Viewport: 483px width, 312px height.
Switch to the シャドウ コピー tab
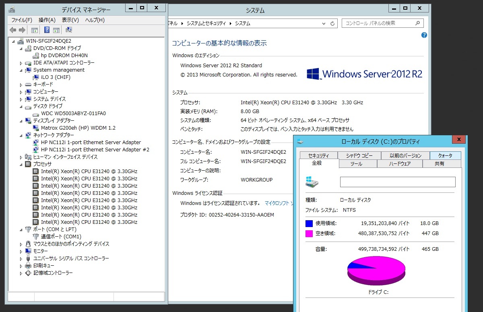click(359, 156)
